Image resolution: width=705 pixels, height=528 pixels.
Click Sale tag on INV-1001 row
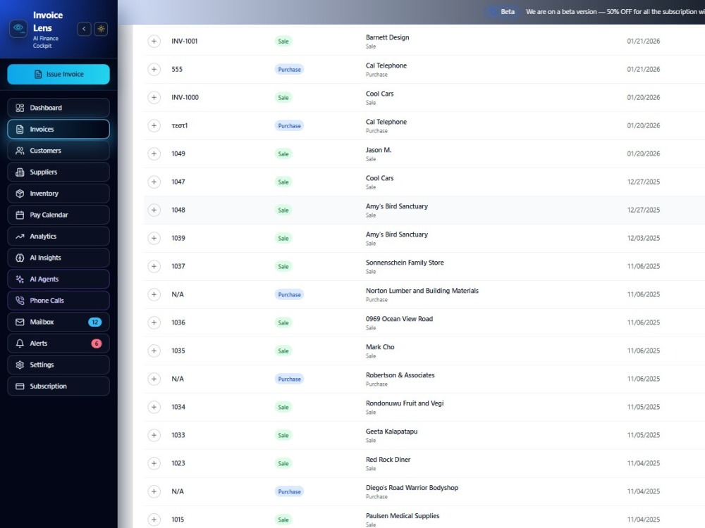click(283, 42)
